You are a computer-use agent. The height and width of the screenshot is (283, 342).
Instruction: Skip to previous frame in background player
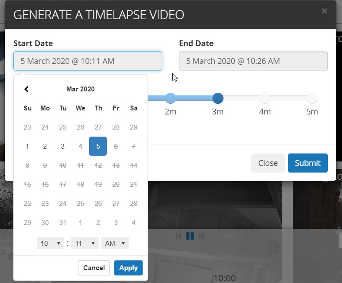179,236
